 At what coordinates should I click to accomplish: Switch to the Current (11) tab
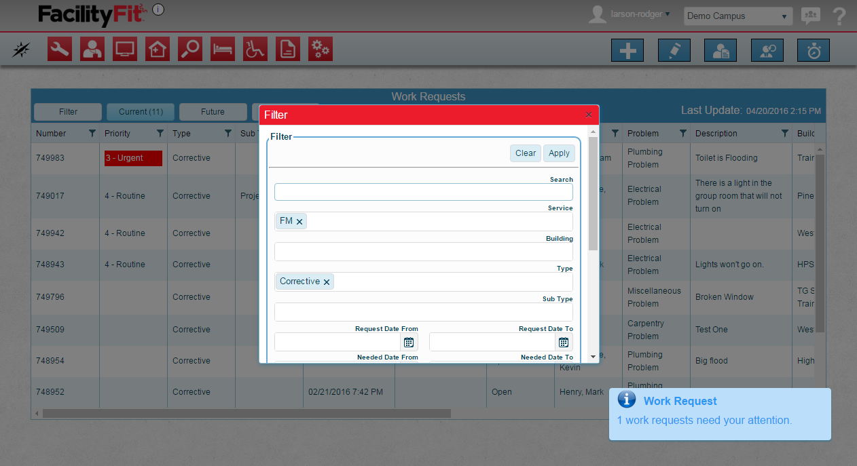pos(140,112)
